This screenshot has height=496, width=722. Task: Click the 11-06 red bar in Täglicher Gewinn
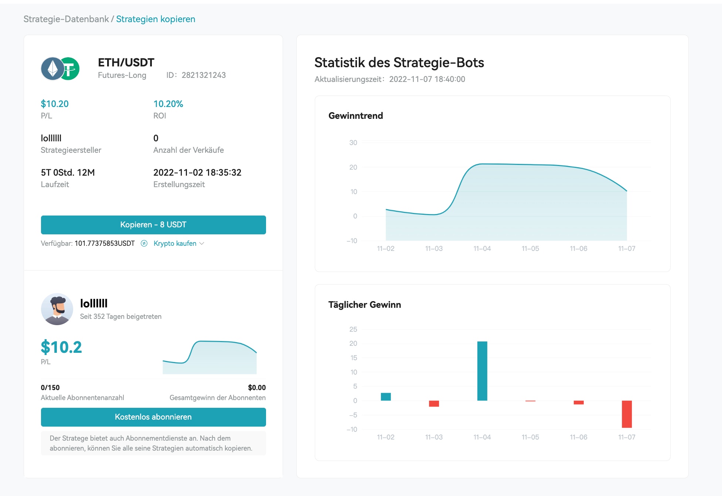(x=579, y=403)
